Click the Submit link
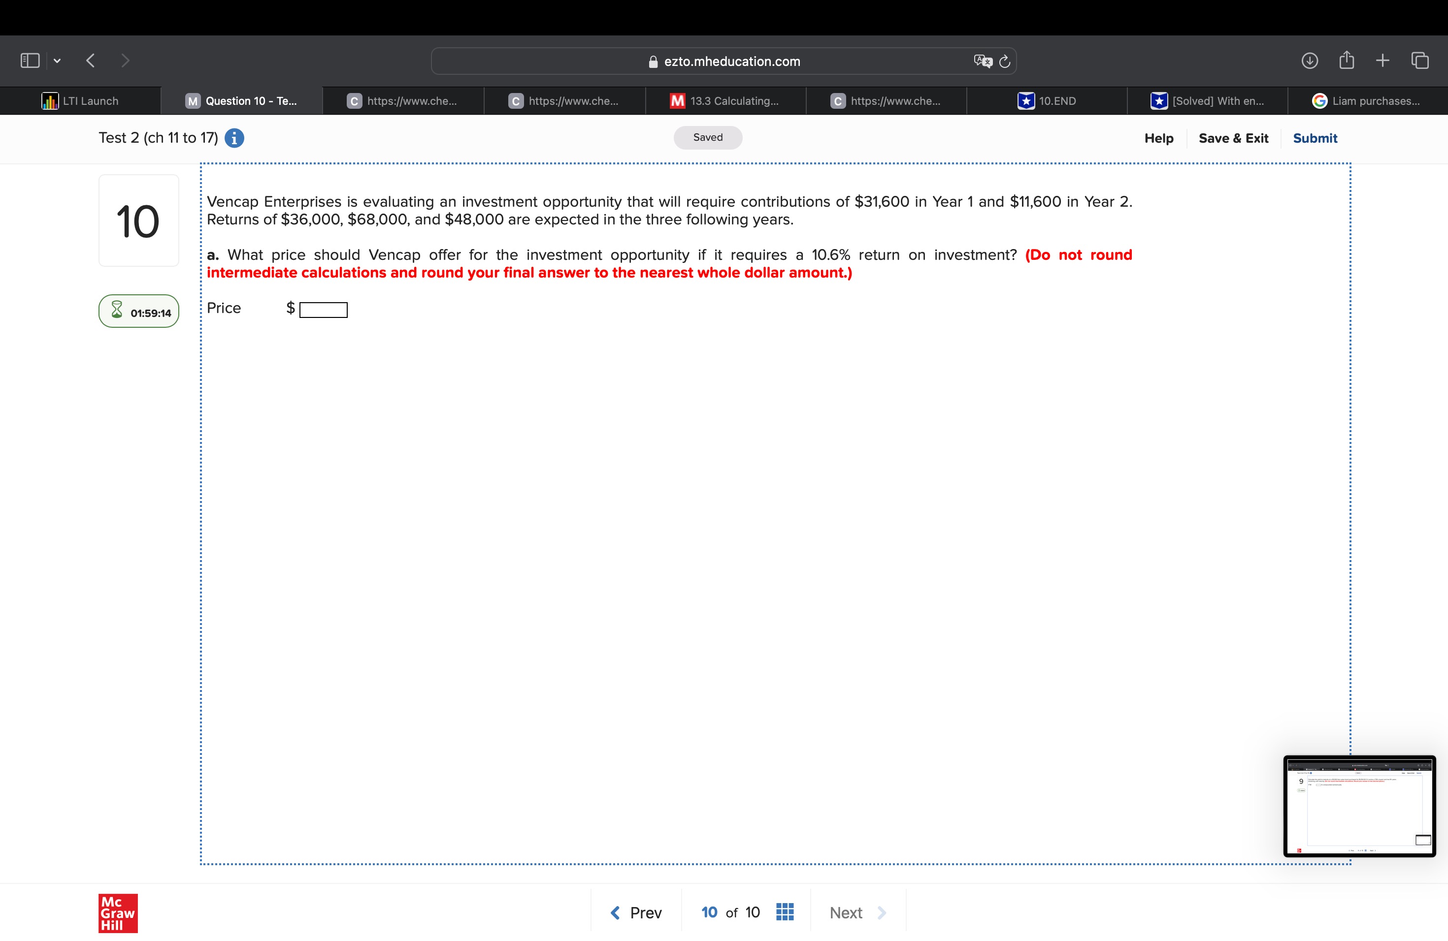The width and height of the screenshot is (1448, 941). click(x=1315, y=138)
